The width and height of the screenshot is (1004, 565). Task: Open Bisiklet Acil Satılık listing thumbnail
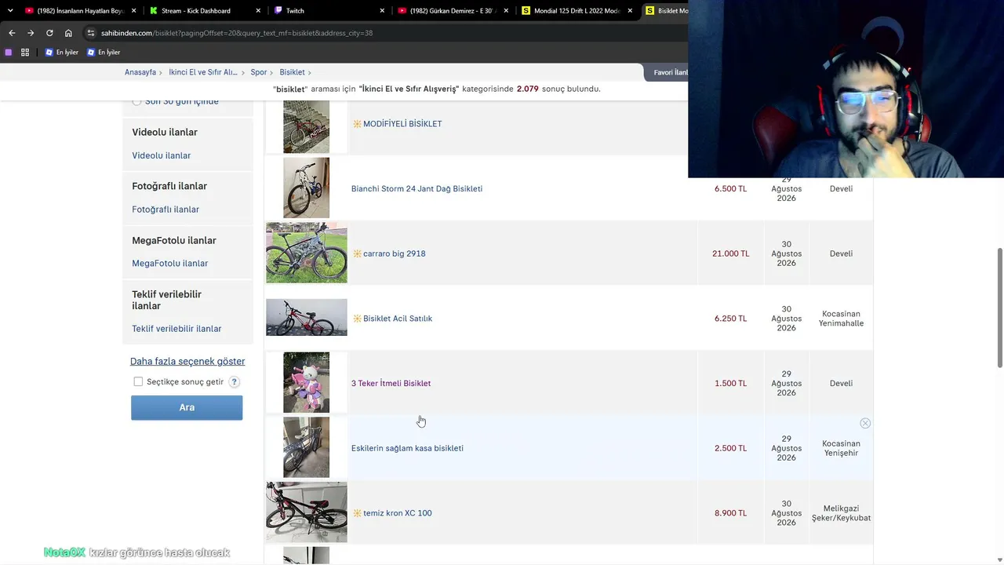click(307, 317)
